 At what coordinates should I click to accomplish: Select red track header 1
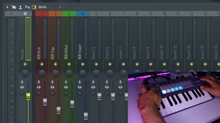click(42, 14)
